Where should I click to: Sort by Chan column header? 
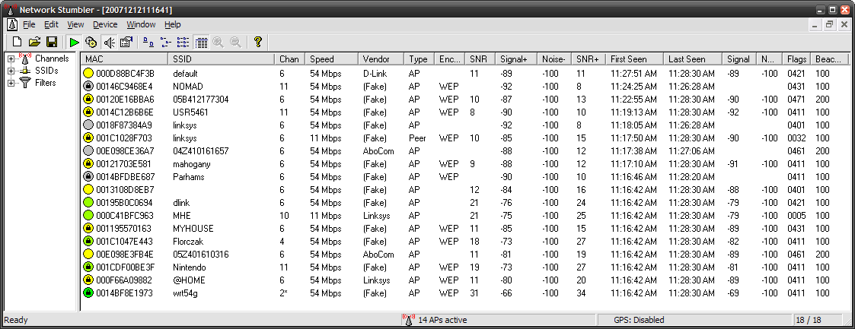(289, 59)
